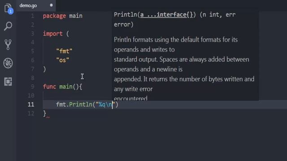Click "fmt" identifier on line 11

61,104
